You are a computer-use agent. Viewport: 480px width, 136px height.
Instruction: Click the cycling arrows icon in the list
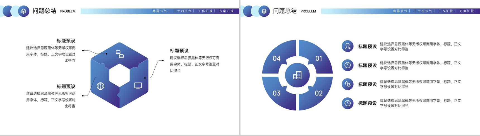pyautogui.click(x=347, y=84)
